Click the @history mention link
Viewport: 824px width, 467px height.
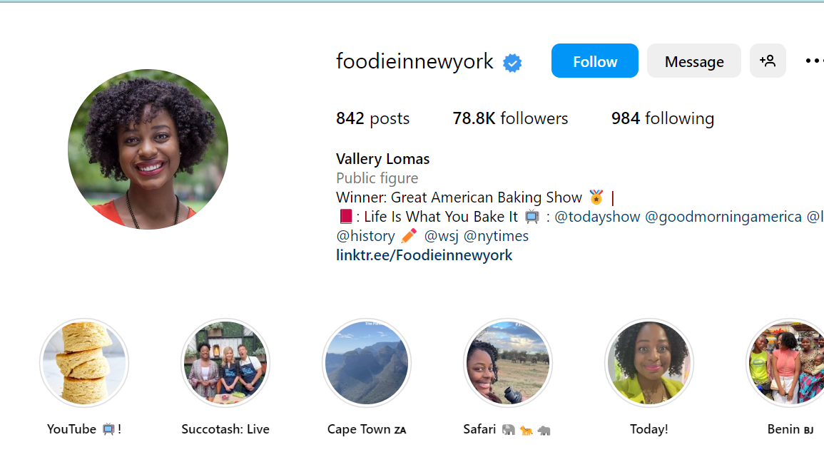365,236
